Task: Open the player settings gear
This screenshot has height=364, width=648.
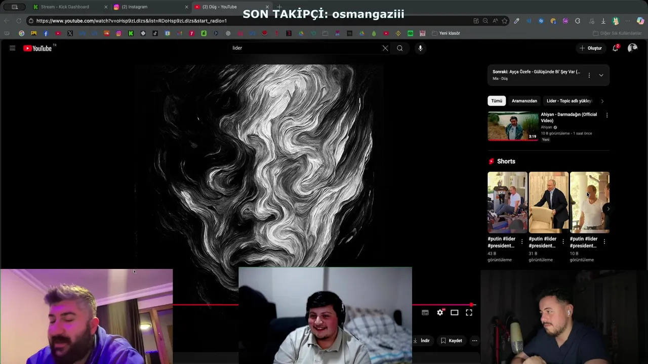Action: (x=440, y=312)
